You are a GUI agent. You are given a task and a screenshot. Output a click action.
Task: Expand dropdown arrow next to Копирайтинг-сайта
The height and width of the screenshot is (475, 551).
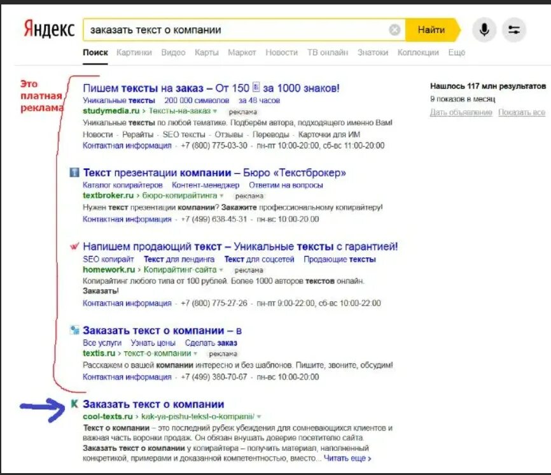pos(221,270)
